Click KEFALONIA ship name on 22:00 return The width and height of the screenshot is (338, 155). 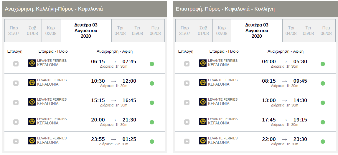(219, 143)
